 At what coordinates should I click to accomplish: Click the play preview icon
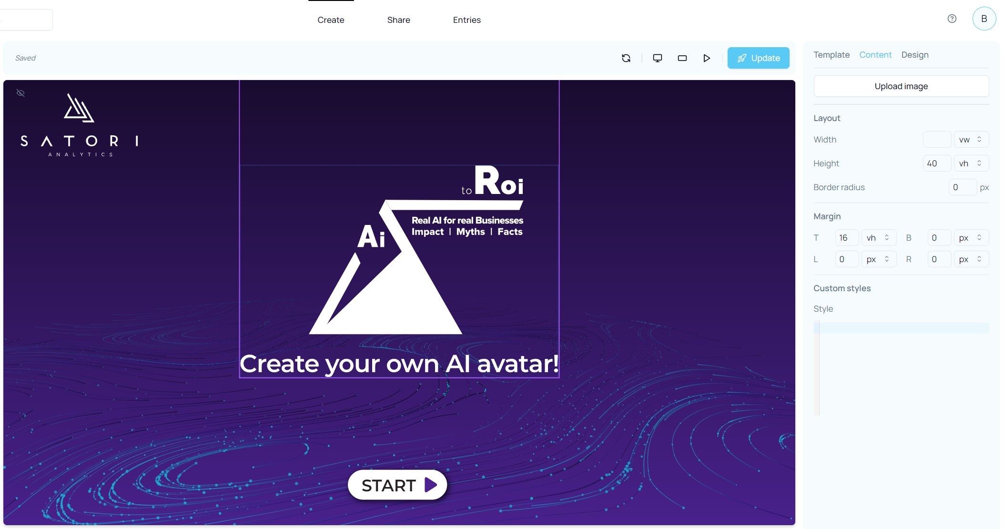pyautogui.click(x=707, y=58)
